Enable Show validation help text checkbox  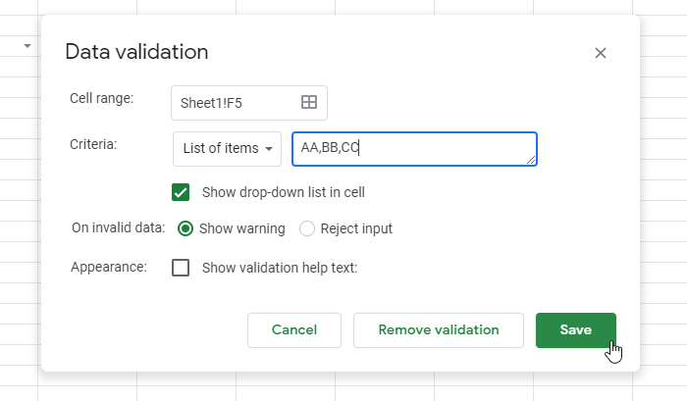point(181,268)
